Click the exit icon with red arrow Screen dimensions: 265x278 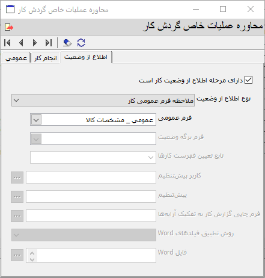tap(9, 27)
